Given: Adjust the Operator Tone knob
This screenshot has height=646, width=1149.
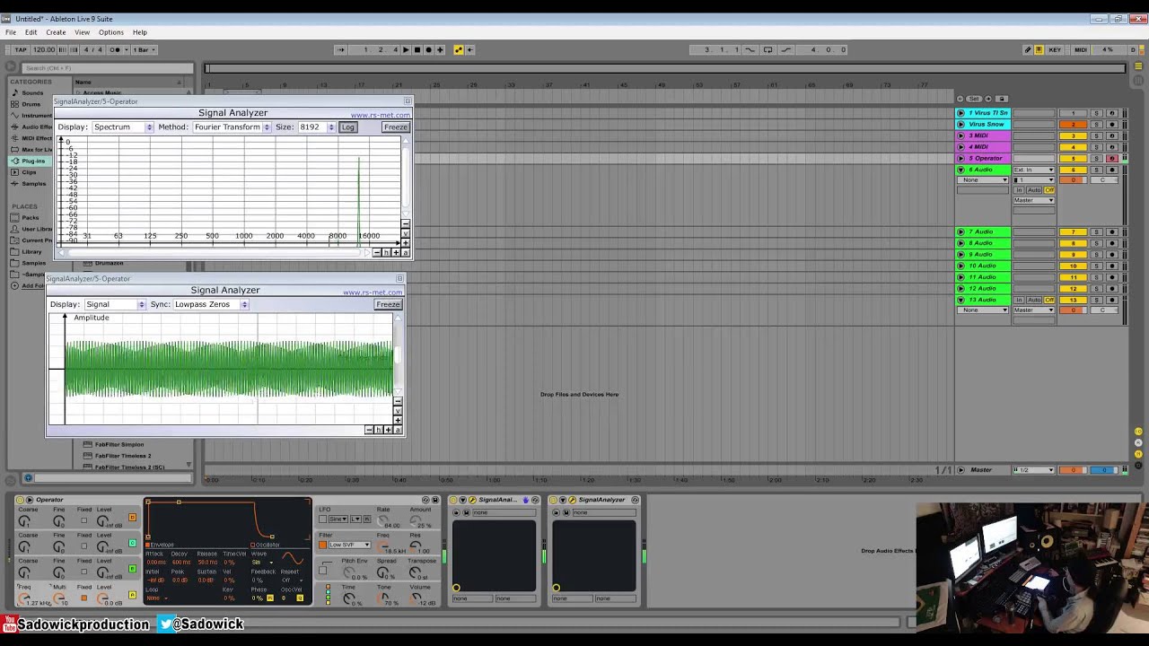Looking at the screenshot, I should 384,598.
